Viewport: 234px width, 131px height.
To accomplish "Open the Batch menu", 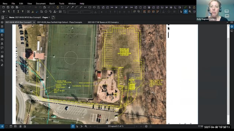I will [52, 4].
